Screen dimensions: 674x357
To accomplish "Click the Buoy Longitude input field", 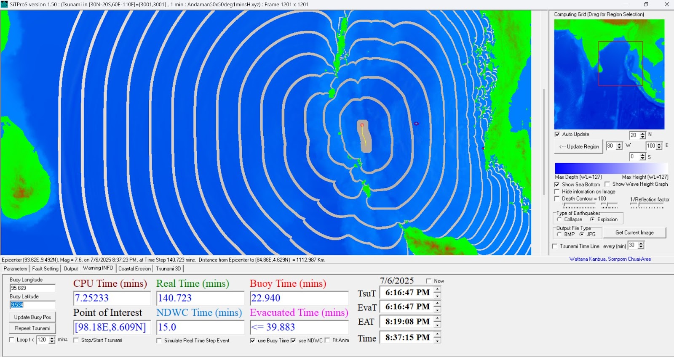I will (32, 288).
